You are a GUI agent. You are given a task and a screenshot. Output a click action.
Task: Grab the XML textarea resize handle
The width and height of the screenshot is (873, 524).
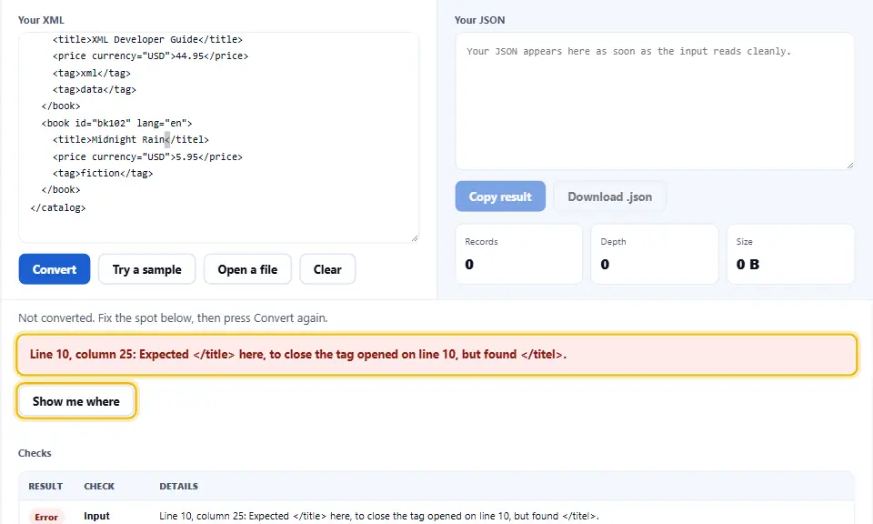pos(415,237)
